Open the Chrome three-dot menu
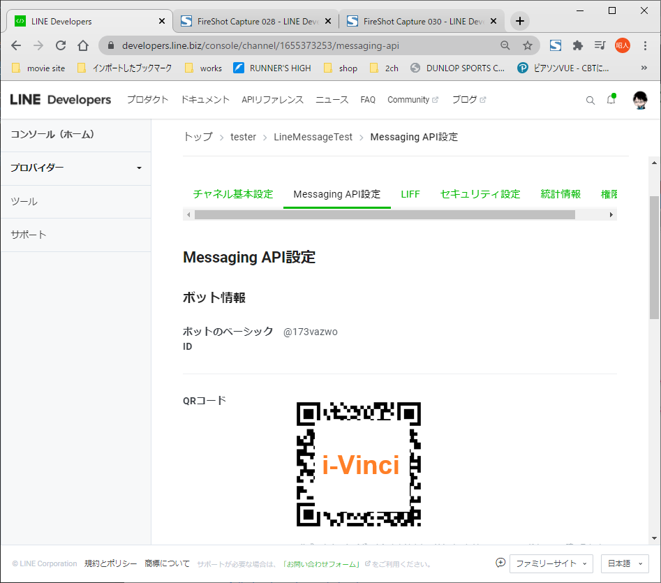The width and height of the screenshot is (661, 583). [645, 45]
